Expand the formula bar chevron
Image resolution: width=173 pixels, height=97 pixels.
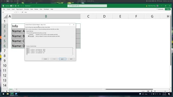click(170, 12)
